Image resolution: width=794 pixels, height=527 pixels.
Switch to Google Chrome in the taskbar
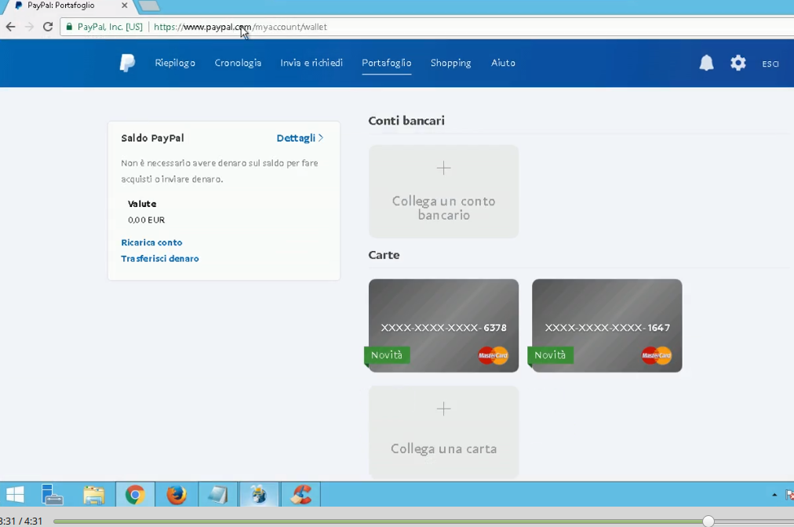tap(135, 495)
